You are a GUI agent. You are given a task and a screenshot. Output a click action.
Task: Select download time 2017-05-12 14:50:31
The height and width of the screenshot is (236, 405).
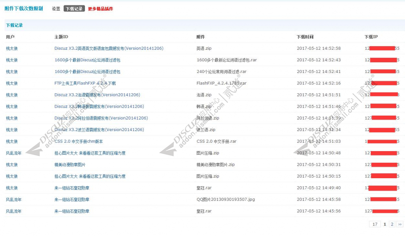click(x=319, y=164)
